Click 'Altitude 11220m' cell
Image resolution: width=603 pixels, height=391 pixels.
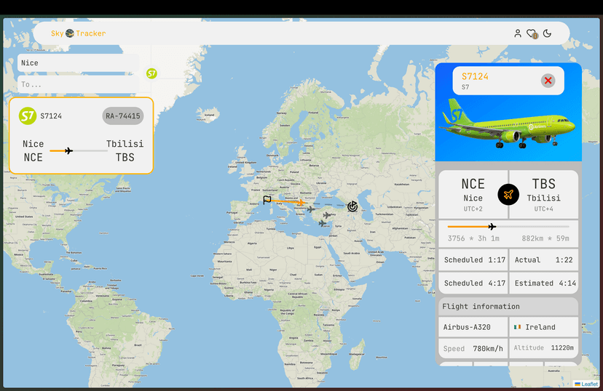(x=544, y=348)
